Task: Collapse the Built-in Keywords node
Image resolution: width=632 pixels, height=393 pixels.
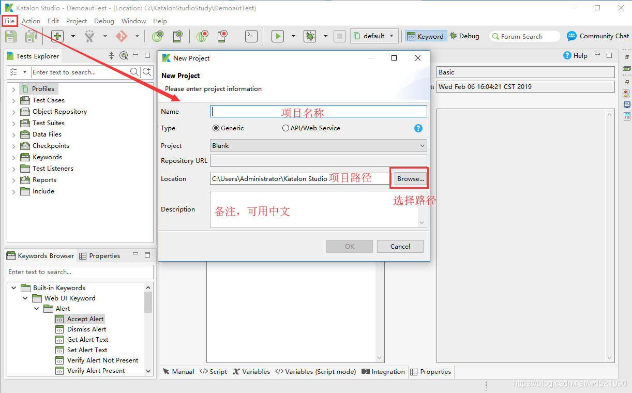Action: (13, 288)
